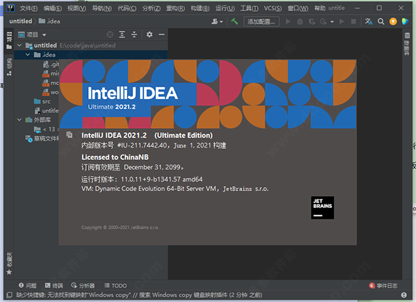416x302 pixels.
Task: Click the locate opened file target icon
Action: click(x=110, y=35)
